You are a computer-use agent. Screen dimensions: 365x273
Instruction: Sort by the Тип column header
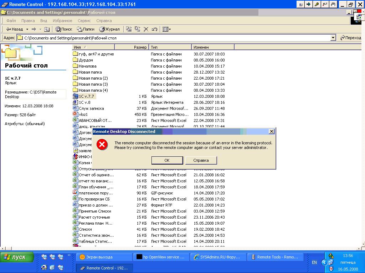(x=170, y=47)
